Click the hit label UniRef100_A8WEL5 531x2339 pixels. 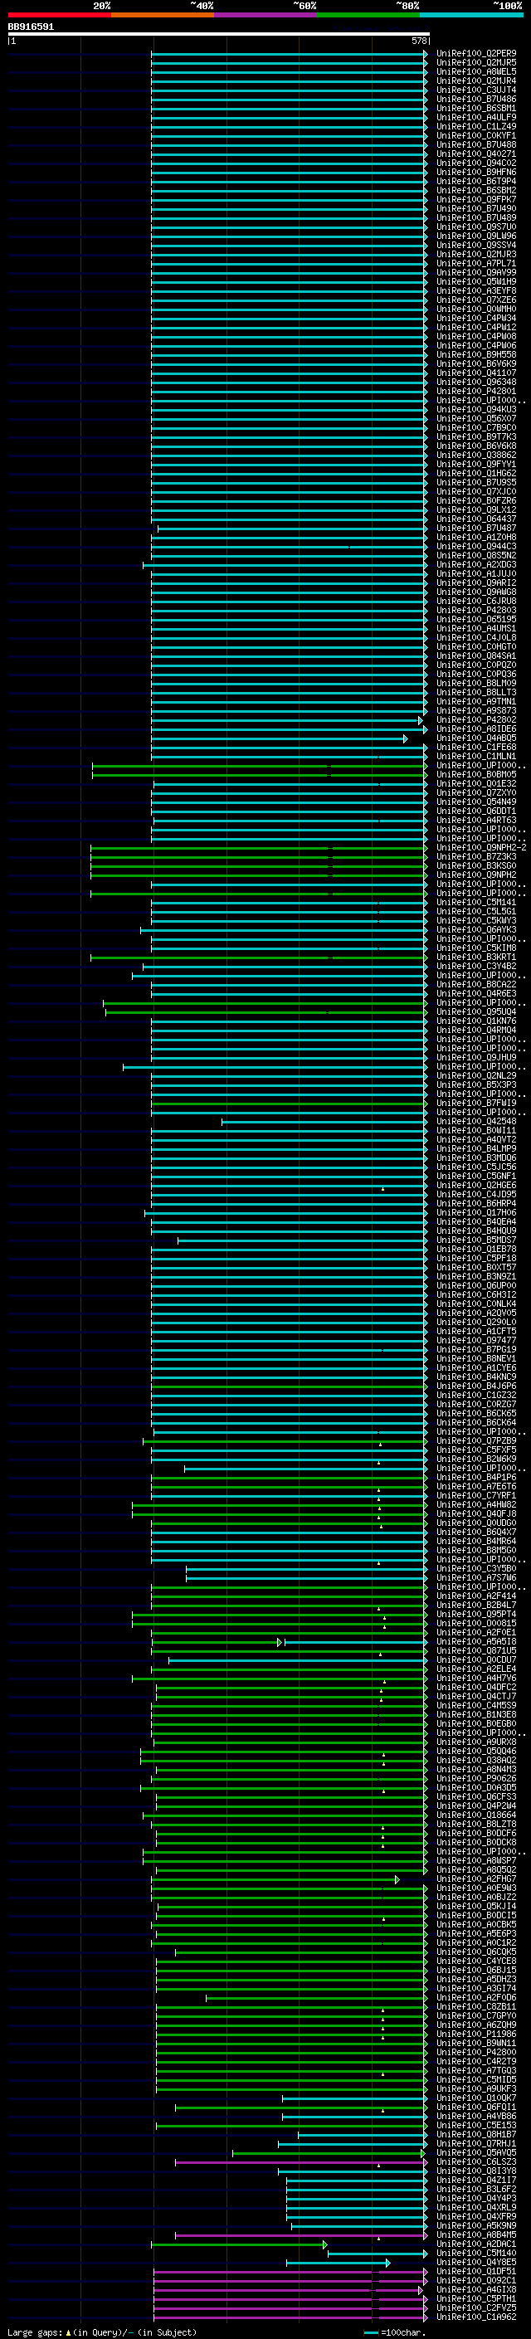pyautogui.click(x=476, y=71)
